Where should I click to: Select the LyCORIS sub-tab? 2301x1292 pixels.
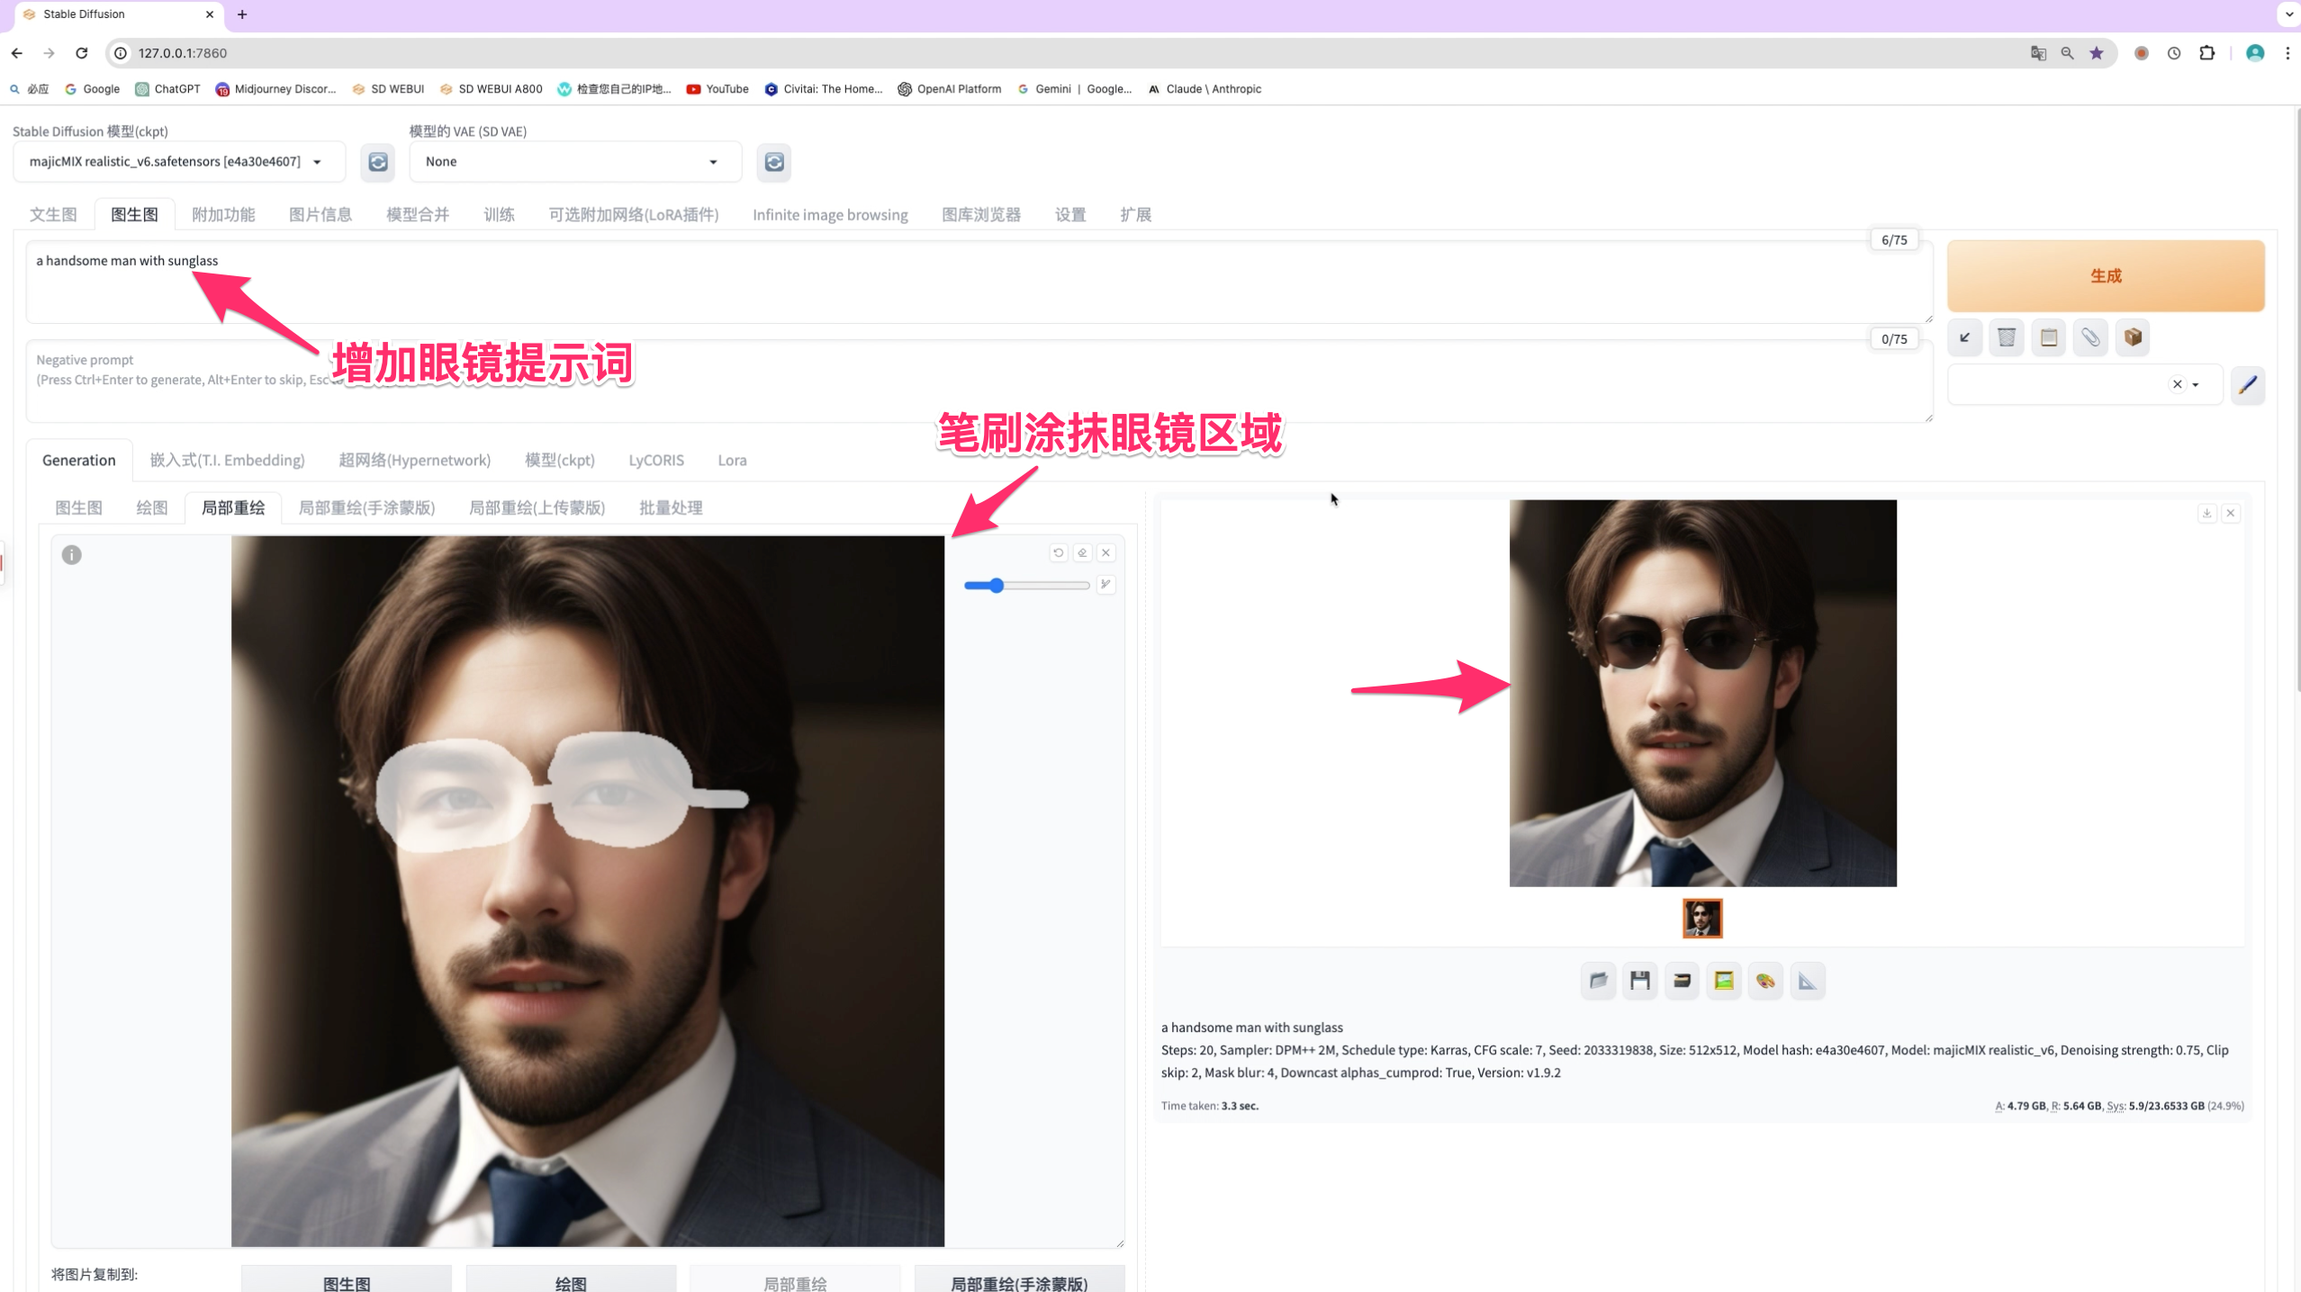point(656,460)
